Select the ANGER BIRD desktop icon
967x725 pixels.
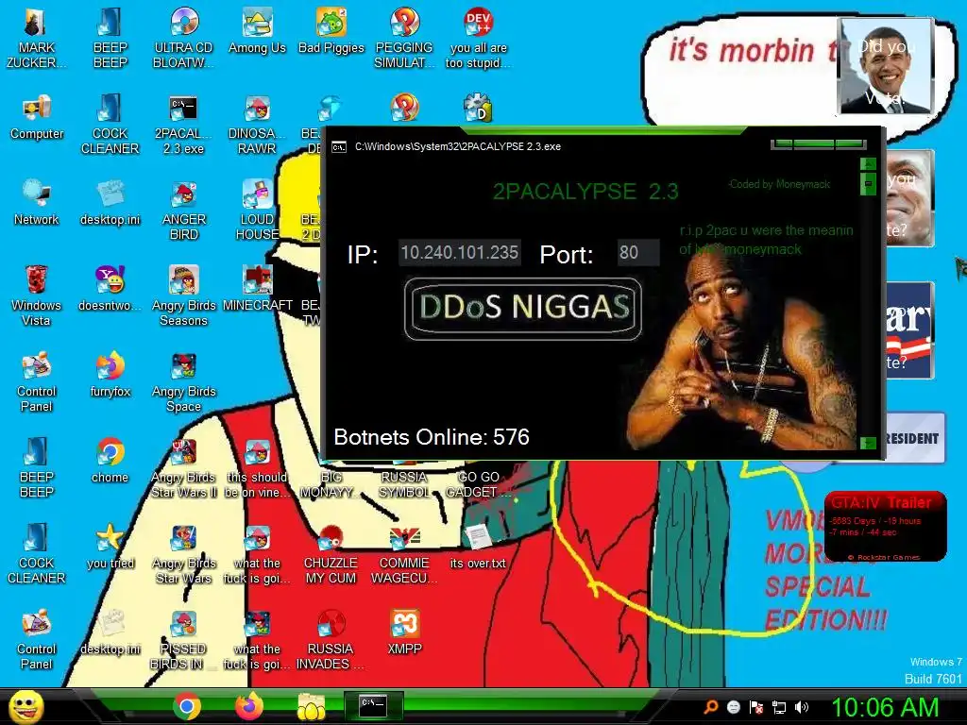click(184, 211)
